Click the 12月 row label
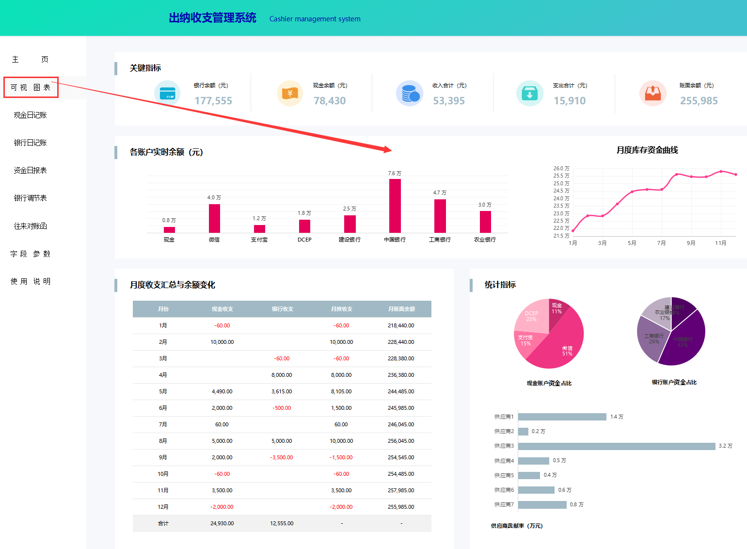The width and height of the screenshot is (747, 549). coord(163,507)
